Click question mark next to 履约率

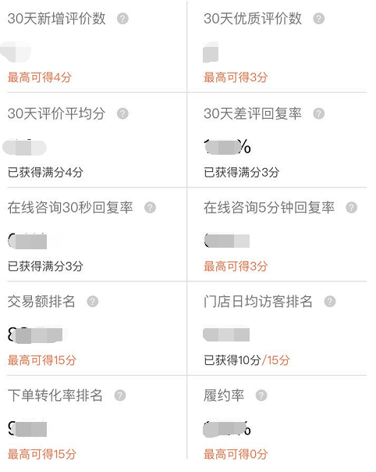261,395
